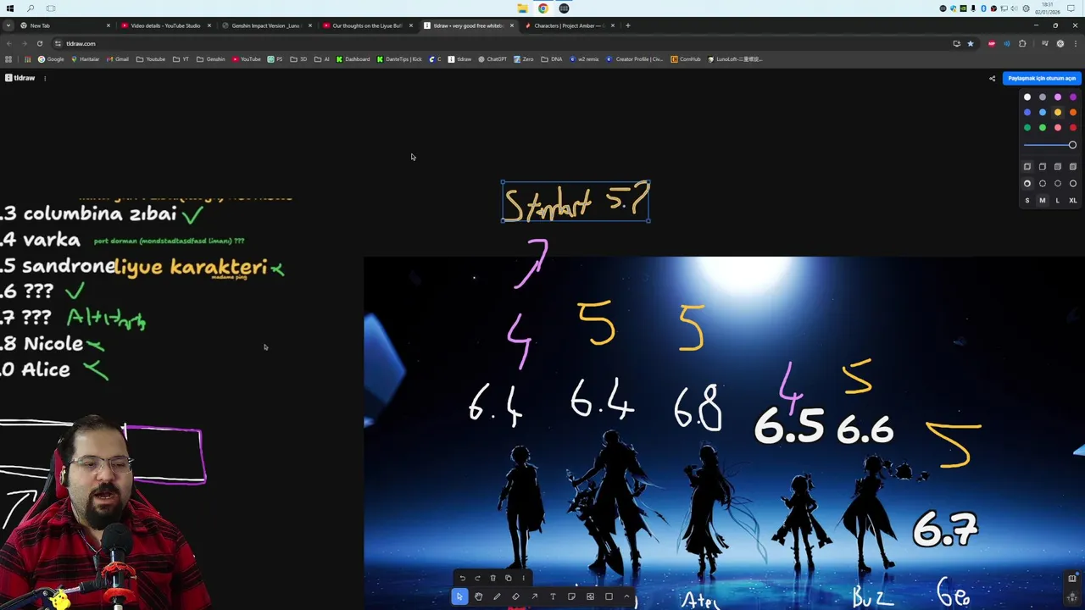Open the Gmail bookmark
This screenshot has width=1085, height=610.
click(x=117, y=59)
